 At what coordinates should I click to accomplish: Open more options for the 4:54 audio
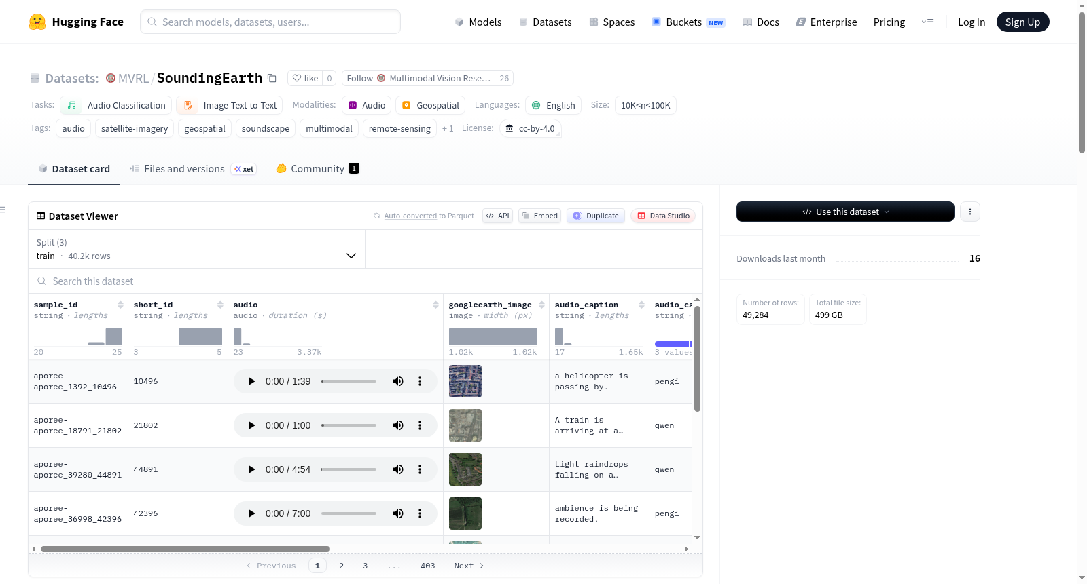(x=420, y=469)
